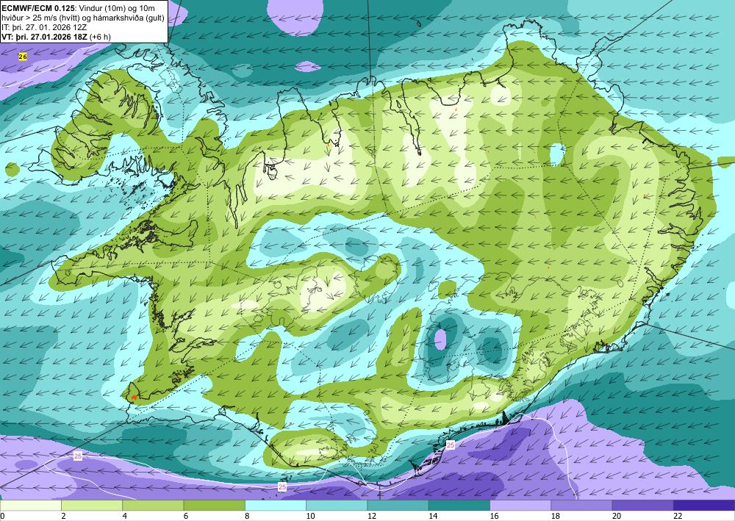
Task: Click the "25" contour label in the southwest sea
Action: (x=78, y=456)
